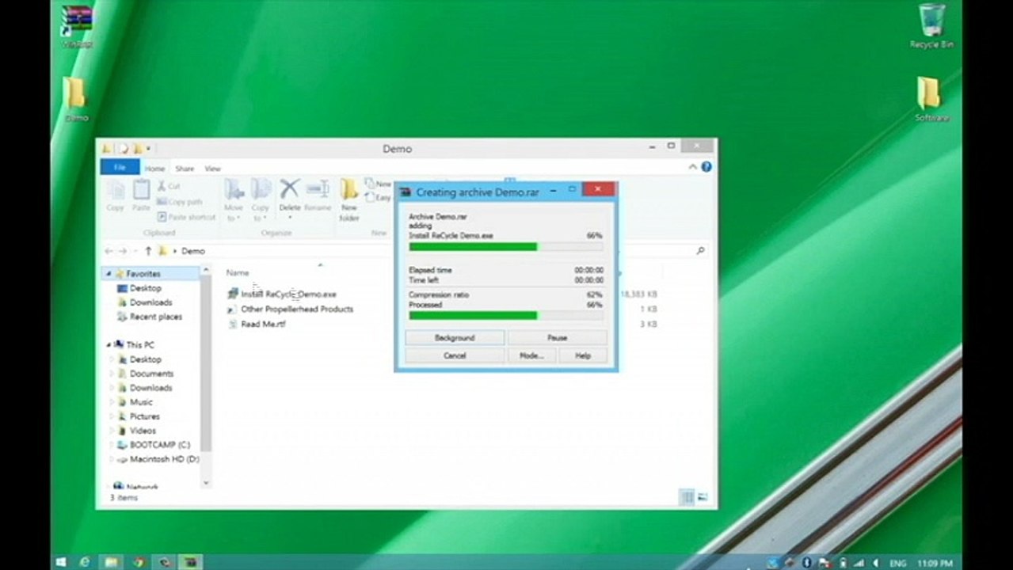Click the Cut ribbon command
This screenshot has height=570, width=1013.
(168, 186)
